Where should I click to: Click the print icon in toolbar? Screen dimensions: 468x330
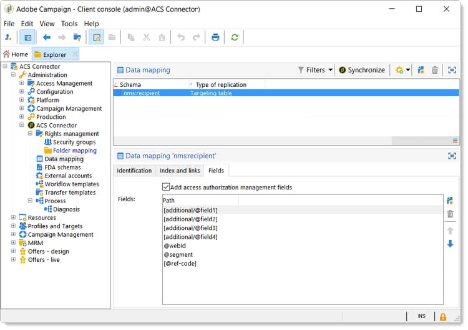[215, 37]
